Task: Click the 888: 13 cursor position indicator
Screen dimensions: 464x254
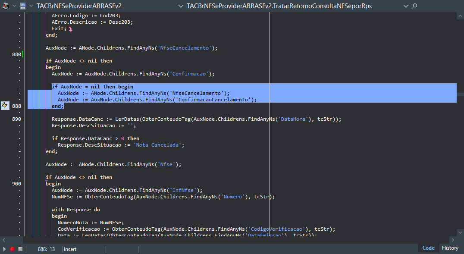Action: [46, 249]
